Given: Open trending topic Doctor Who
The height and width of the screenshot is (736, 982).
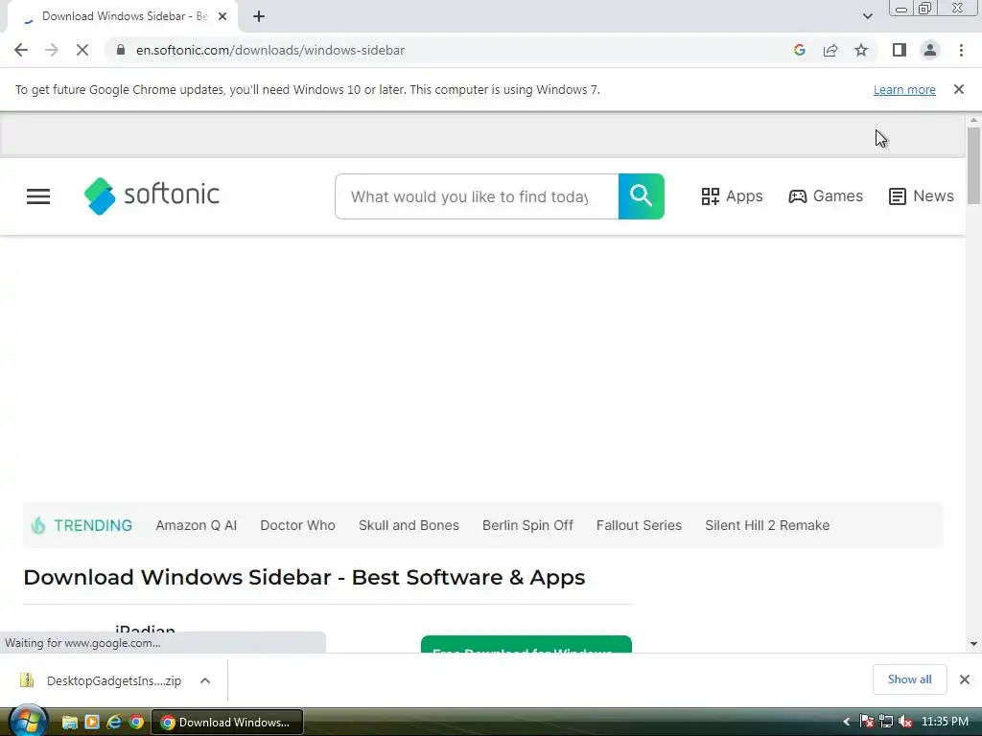Looking at the screenshot, I should point(297,525).
